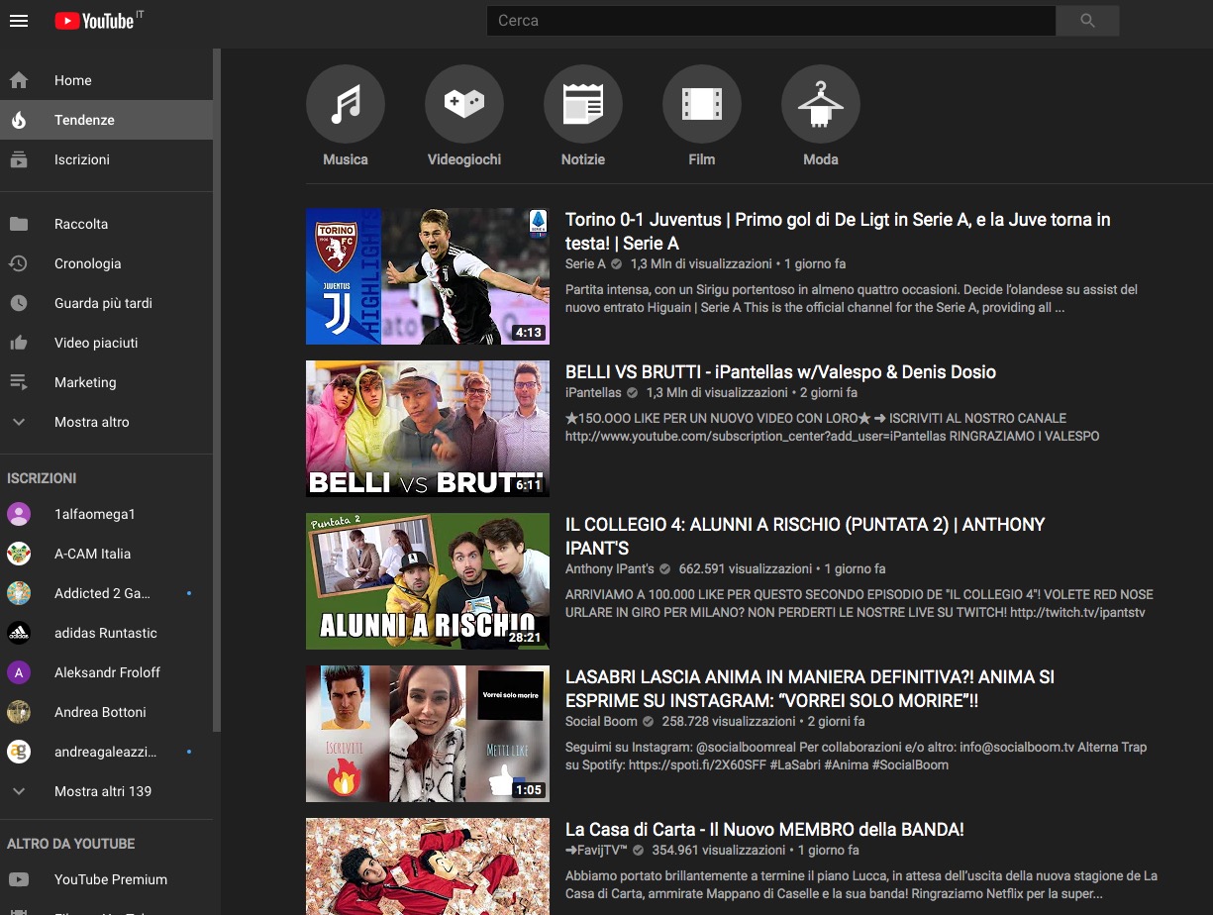Open the Film category icon
Screen dimensions: 1213x915
(x=701, y=105)
